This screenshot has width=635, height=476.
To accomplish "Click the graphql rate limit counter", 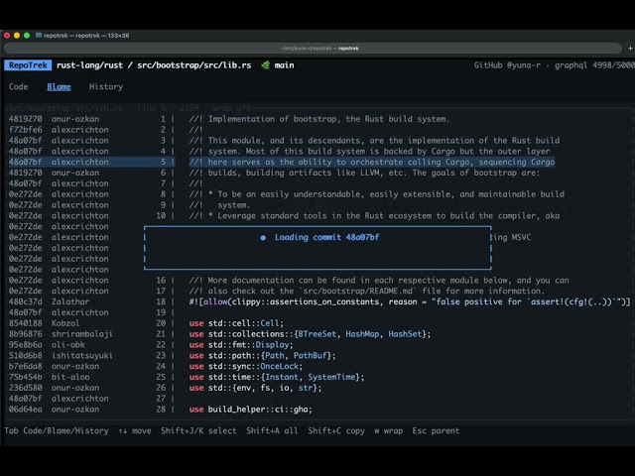I will (594, 65).
